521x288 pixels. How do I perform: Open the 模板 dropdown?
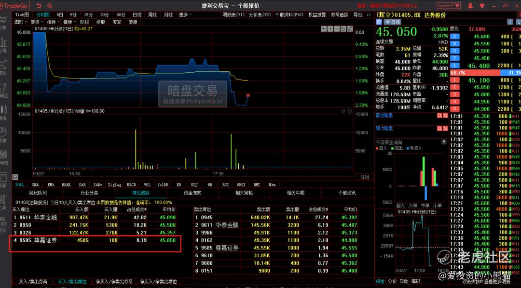pyautogui.click(x=69, y=22)
